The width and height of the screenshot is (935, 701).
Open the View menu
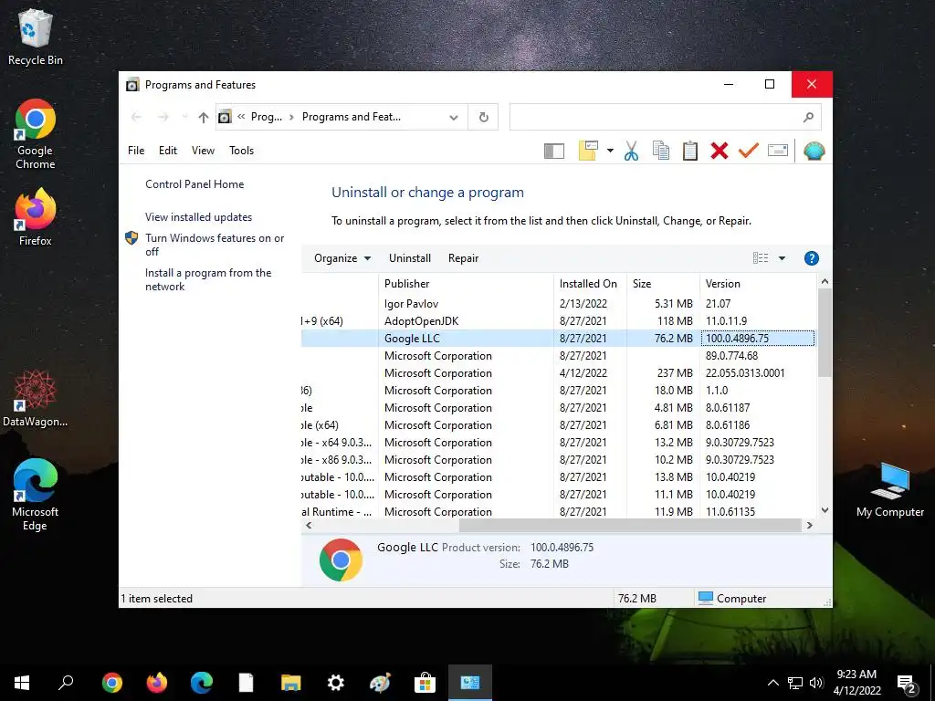pyautogui.click(x=203, y=151)
